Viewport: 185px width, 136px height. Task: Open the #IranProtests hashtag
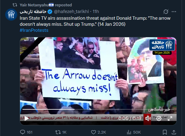click(x=34, y=30)
